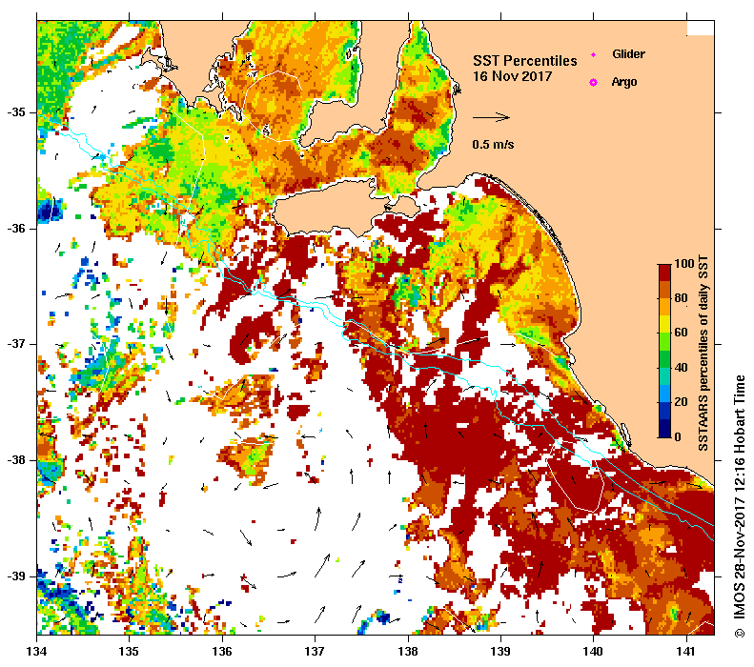This screenshot has width=754, height=667.
Task: Click the '-38' latitude axis label
Action: tap(17, 460)
